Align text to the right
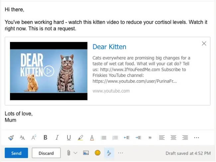 [185, 137]
